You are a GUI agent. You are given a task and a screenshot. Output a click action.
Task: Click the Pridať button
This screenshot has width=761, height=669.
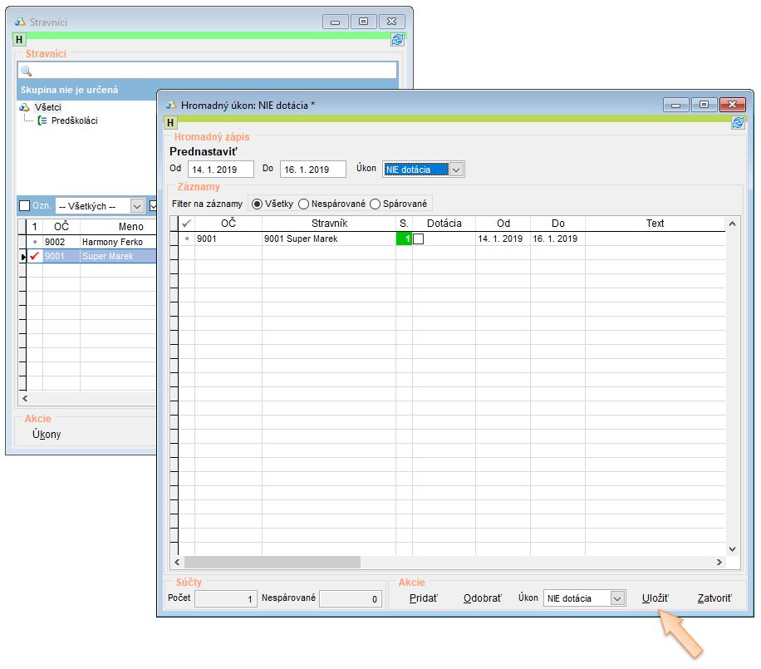click(424, 598)
